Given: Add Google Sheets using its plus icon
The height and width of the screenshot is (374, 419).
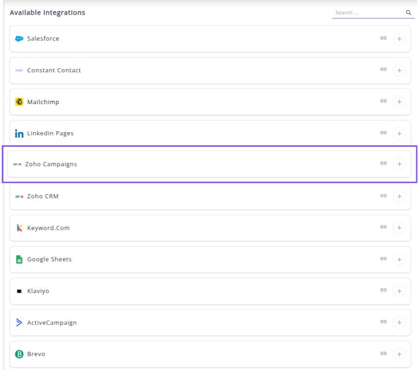Looking at the screenshot, I should tap(399, 259).
